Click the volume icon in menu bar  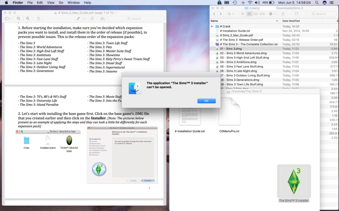pyautogui.click(x=257, y=3)
